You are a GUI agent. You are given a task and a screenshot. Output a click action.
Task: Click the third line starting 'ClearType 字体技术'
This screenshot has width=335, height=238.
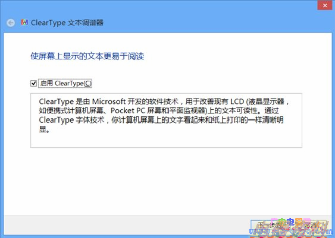(161, 120)
